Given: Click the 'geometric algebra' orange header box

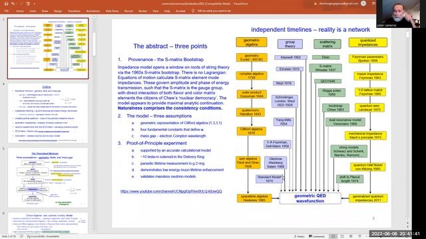Looking at the screenshot, I should click(x=252, y=42).
